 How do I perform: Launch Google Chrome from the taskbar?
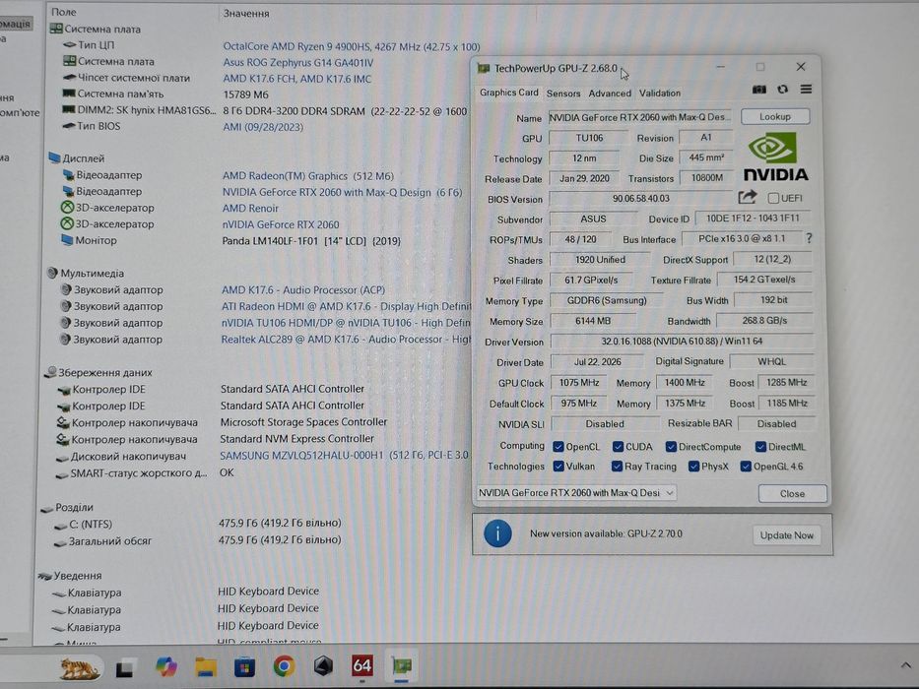pyautogui.click(x=285, y=666)
